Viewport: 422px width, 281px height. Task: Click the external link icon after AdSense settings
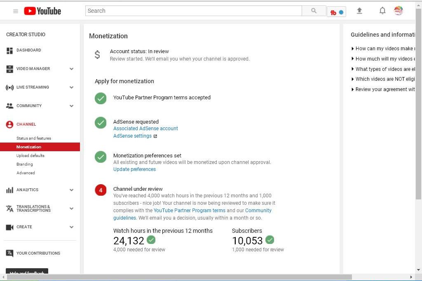tap(155, 136)
